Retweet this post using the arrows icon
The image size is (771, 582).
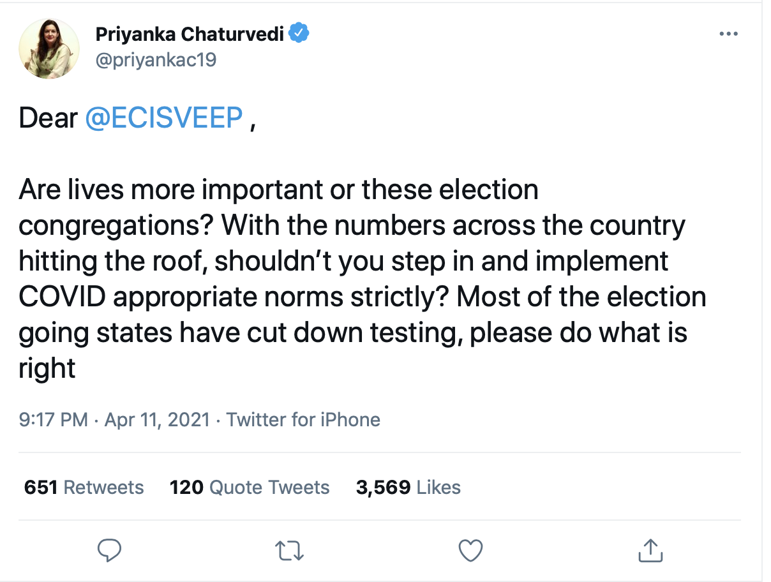[289, 549]
